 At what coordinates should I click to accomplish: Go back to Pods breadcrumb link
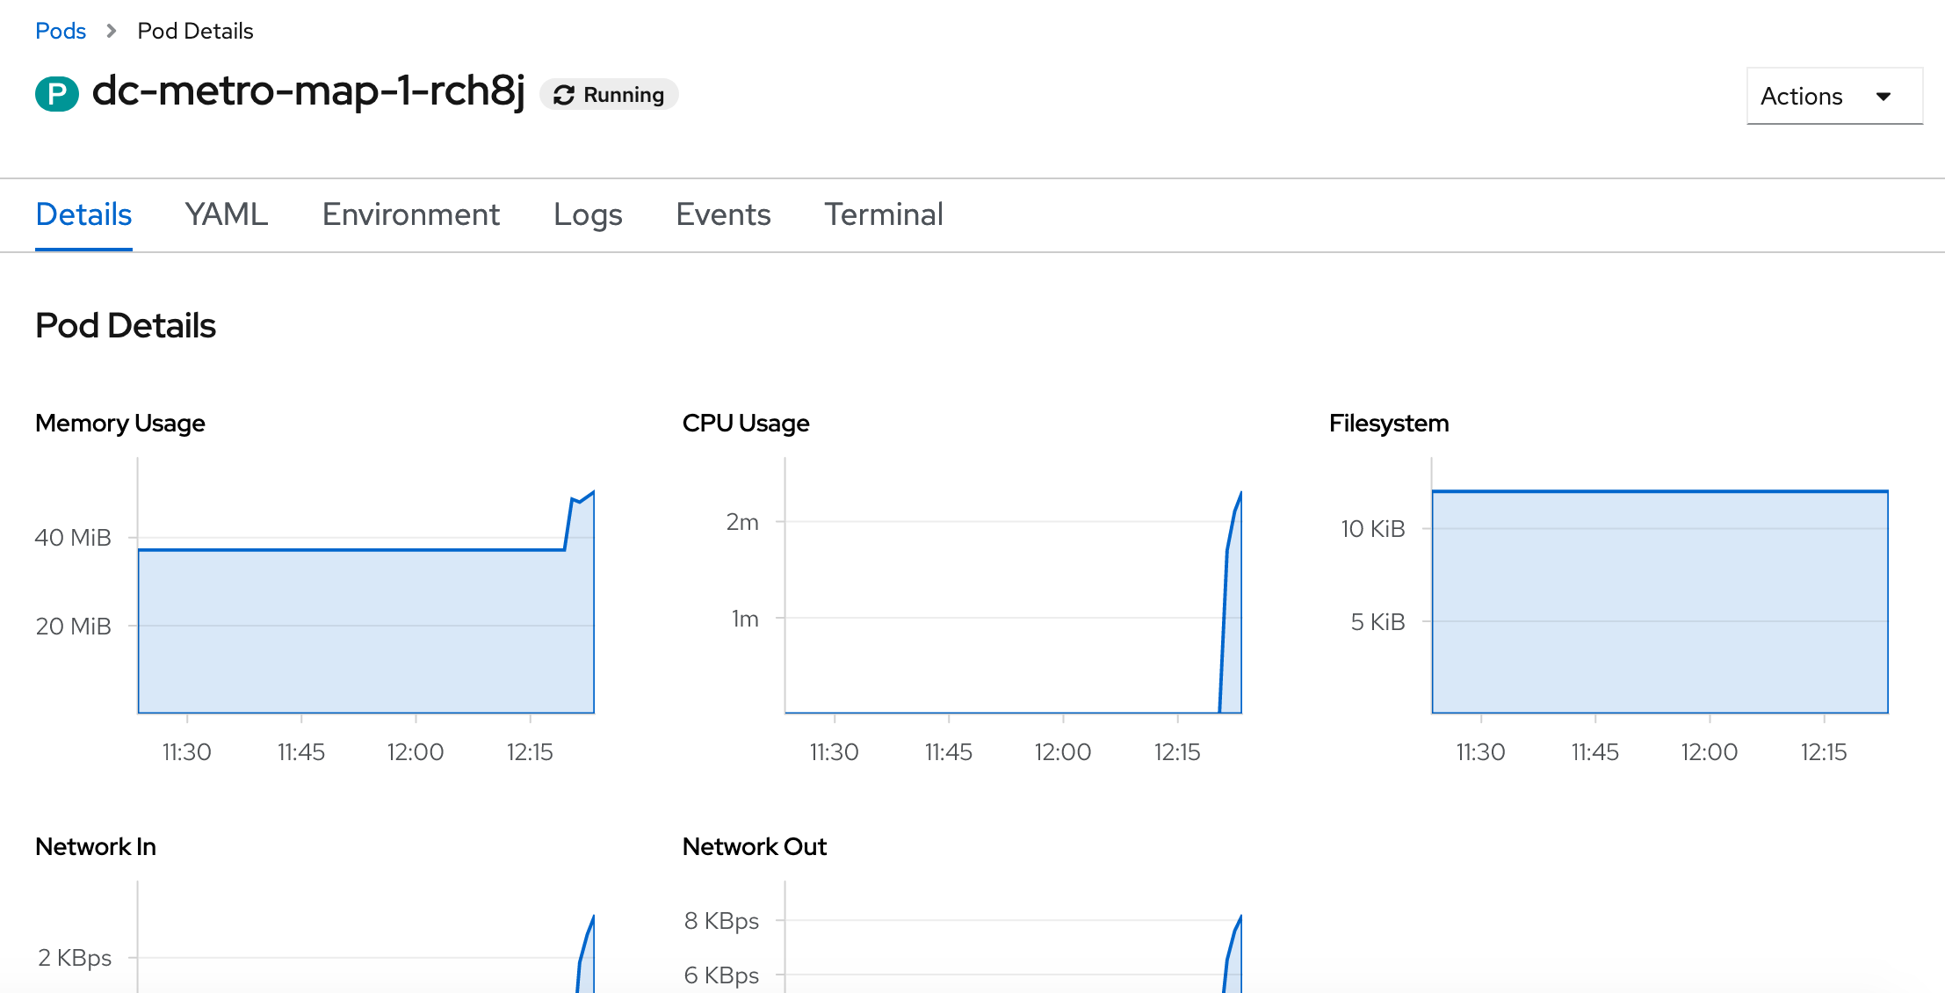click(61, 31)
